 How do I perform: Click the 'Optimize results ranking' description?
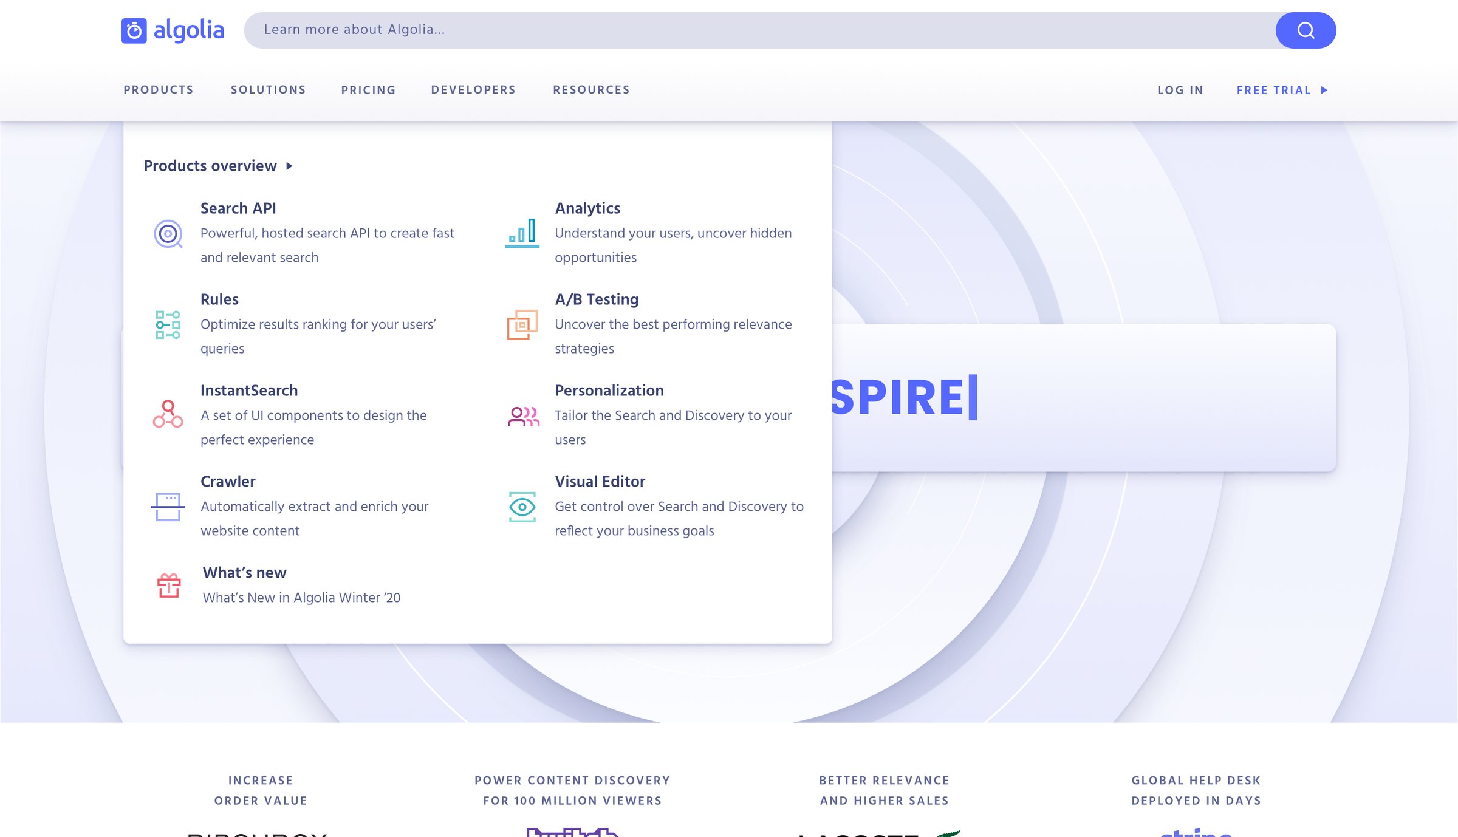pos(318,337)
